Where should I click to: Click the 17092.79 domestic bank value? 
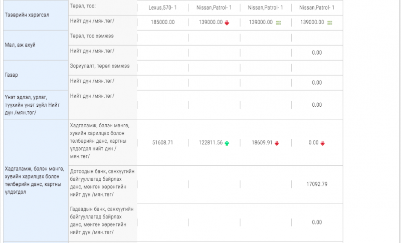point(317,184)
